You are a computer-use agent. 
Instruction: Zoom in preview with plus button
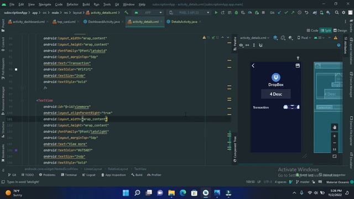[x=334, y=136]
